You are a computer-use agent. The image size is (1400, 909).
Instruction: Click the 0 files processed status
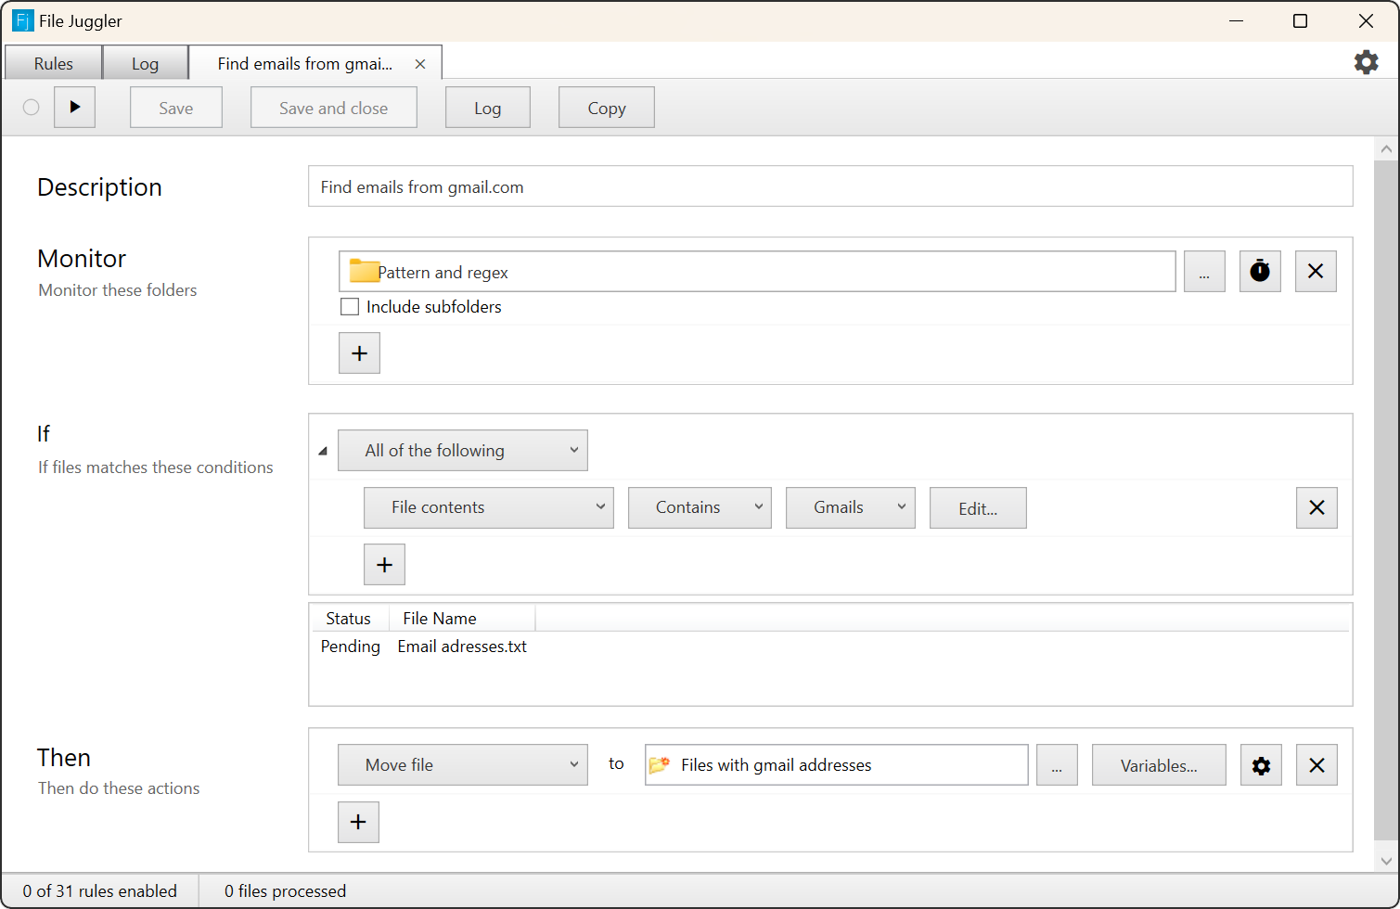[x=285, y=891]
